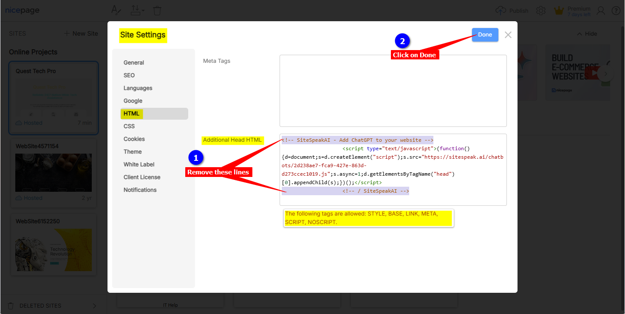Click inside the Meta Tags text box

(393, 91)
